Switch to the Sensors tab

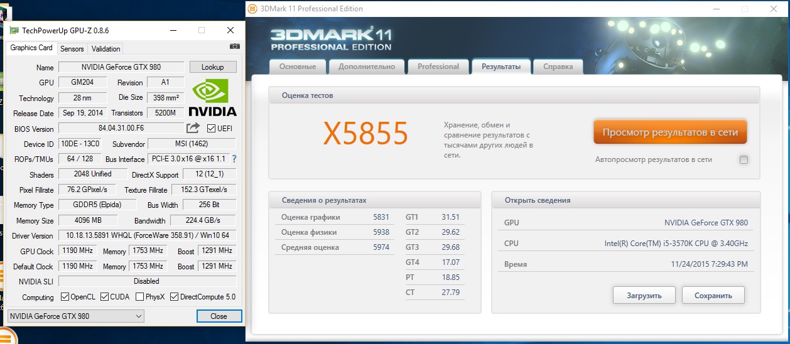pyautogui.click(x=72, y=49)
